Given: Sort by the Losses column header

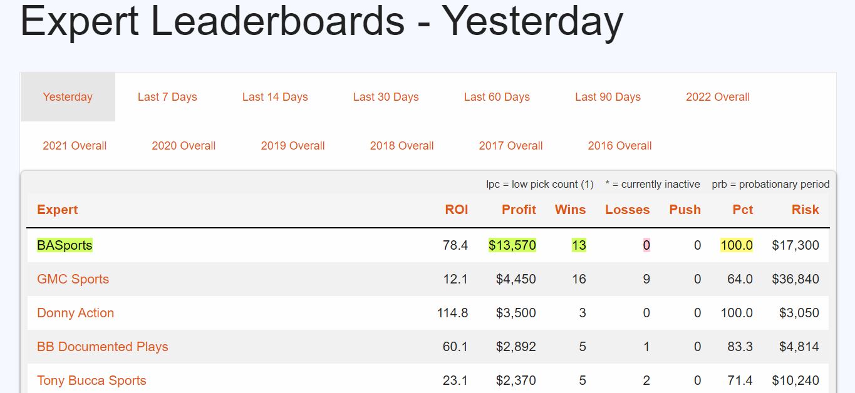Looking at the screenshot, I should tap(627, 210).
